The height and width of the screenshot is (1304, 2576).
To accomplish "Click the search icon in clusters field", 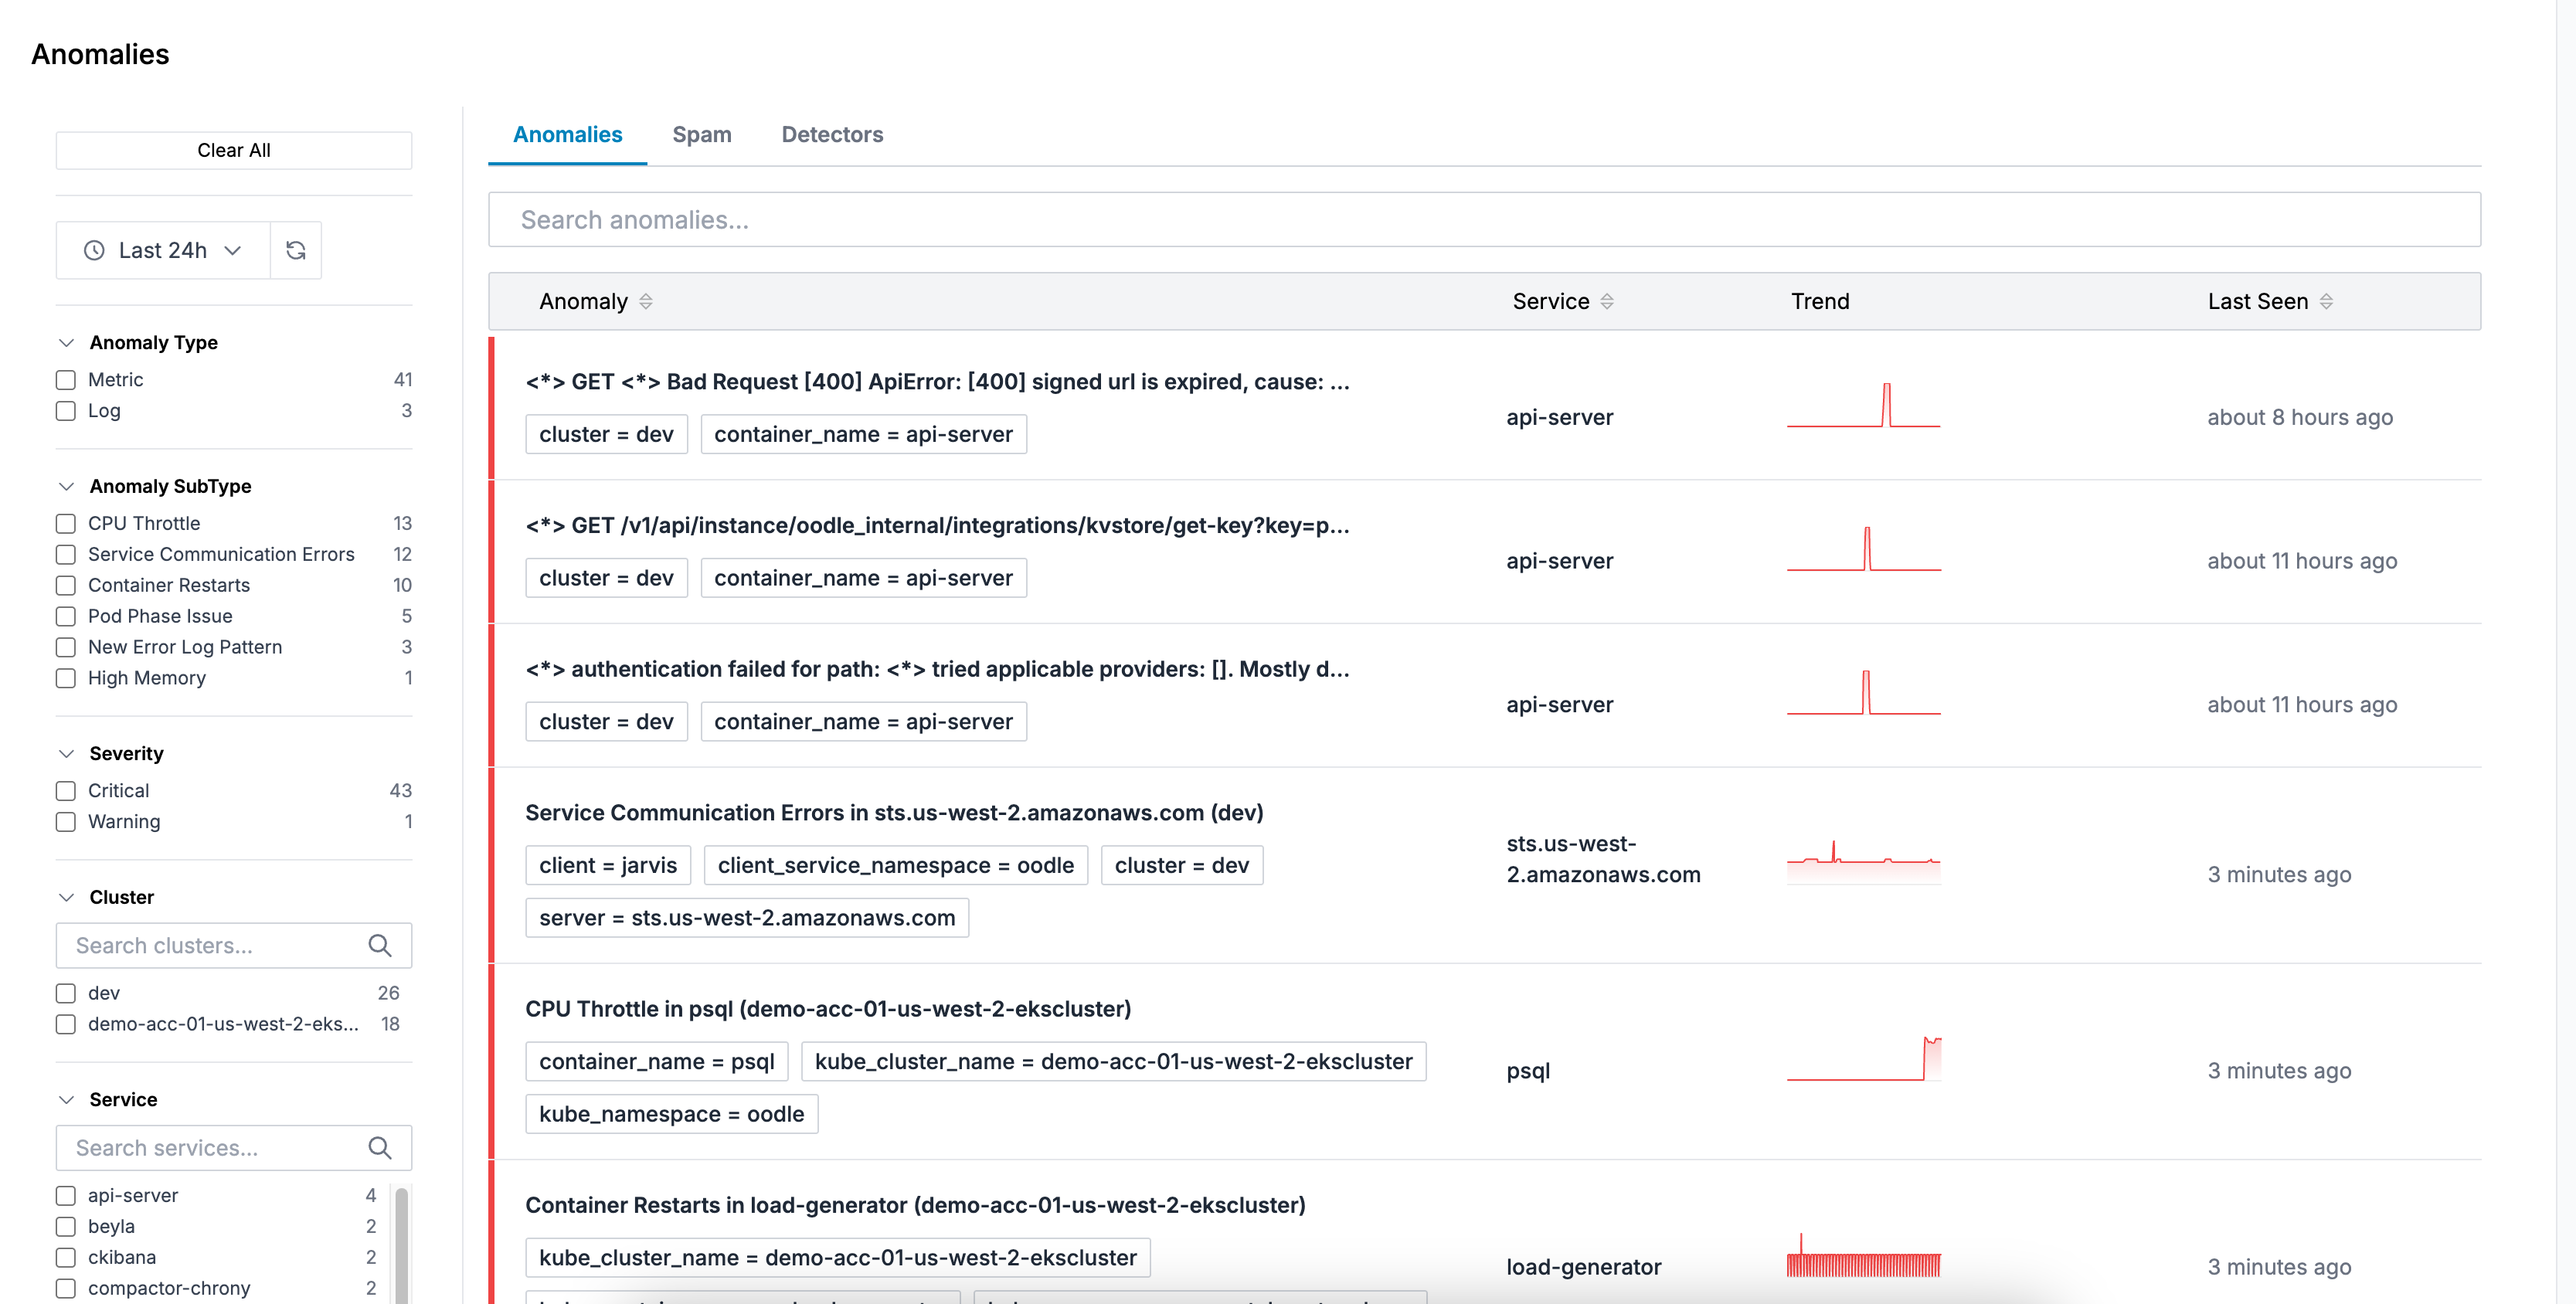I will pos(379,945).
